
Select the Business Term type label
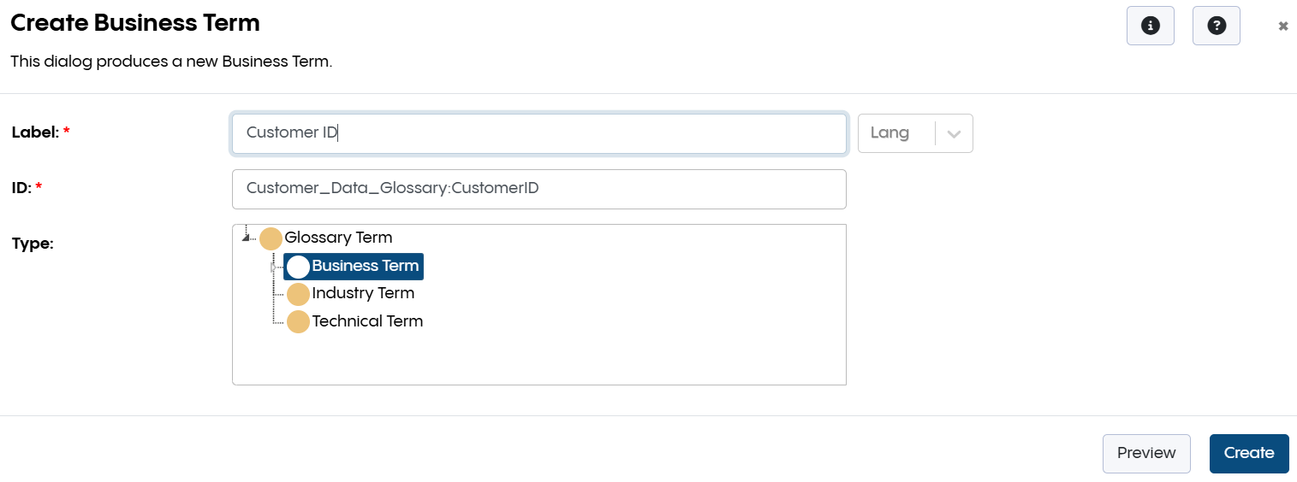pos(366,266)
